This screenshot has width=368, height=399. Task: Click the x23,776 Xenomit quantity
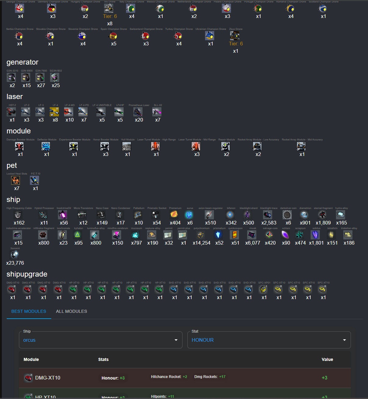click(x=15, y=263)
